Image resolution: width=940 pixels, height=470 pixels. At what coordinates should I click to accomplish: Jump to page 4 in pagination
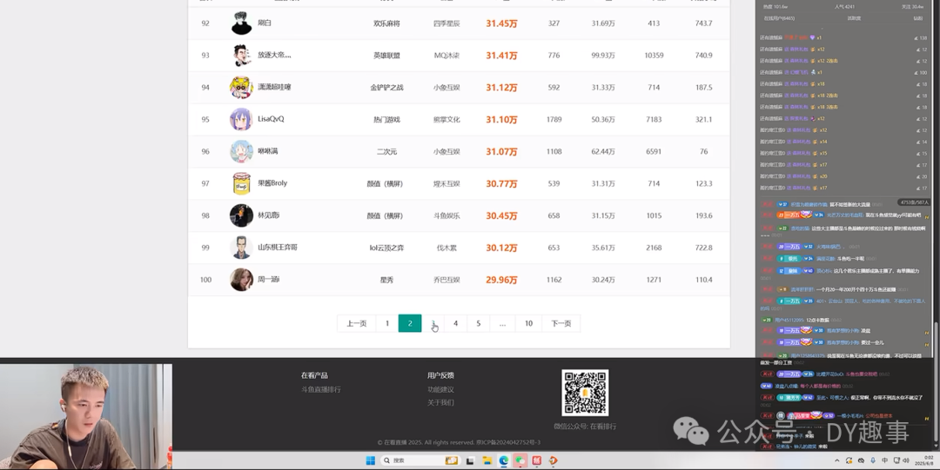point(455,323)
